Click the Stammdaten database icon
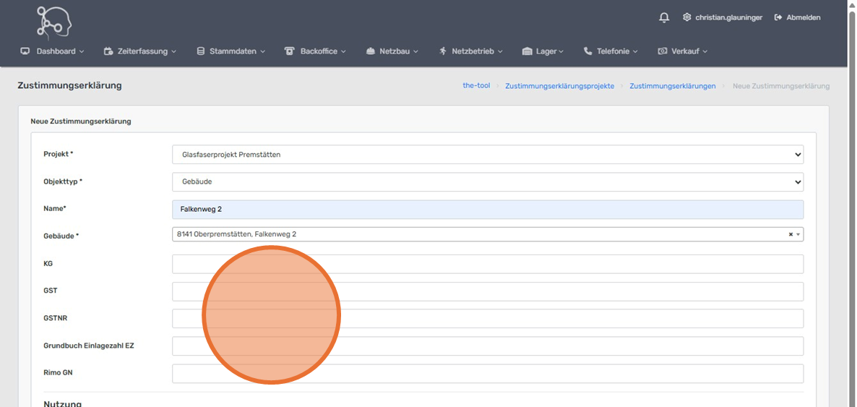The height and width of the screenshot is (407, 857). click(201, 51)
